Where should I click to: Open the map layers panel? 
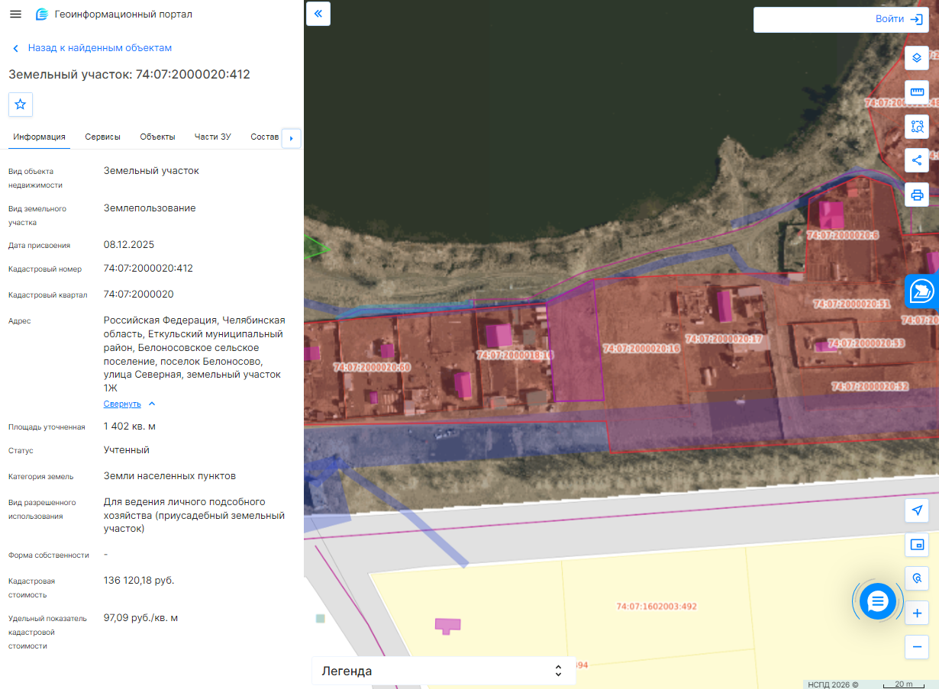click(917, 57)
